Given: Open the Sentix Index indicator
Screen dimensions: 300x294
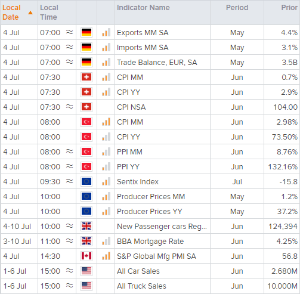Looking at the screenshot, I should 138,182.
